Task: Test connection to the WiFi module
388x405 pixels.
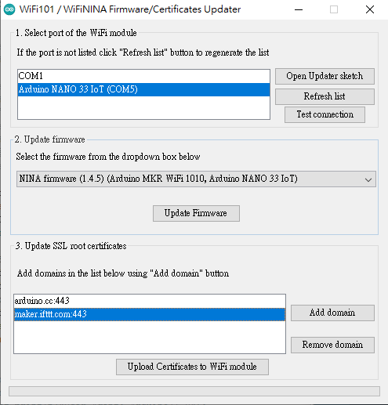Action: coord(325,114)
